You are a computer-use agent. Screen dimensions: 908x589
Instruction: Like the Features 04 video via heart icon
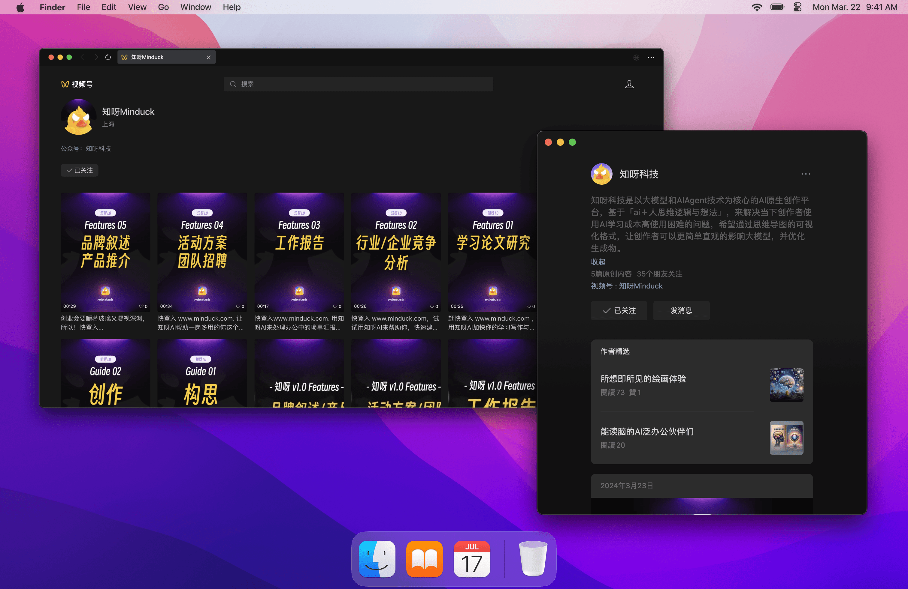pyautogui.click(x=238, y=306)
